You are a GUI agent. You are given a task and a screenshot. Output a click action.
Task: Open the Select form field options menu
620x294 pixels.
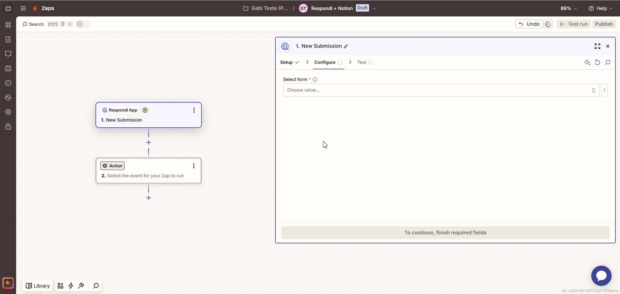click(604, 90)
